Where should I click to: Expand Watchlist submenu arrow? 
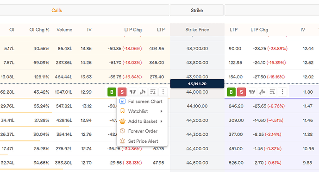tap(161, 111)
